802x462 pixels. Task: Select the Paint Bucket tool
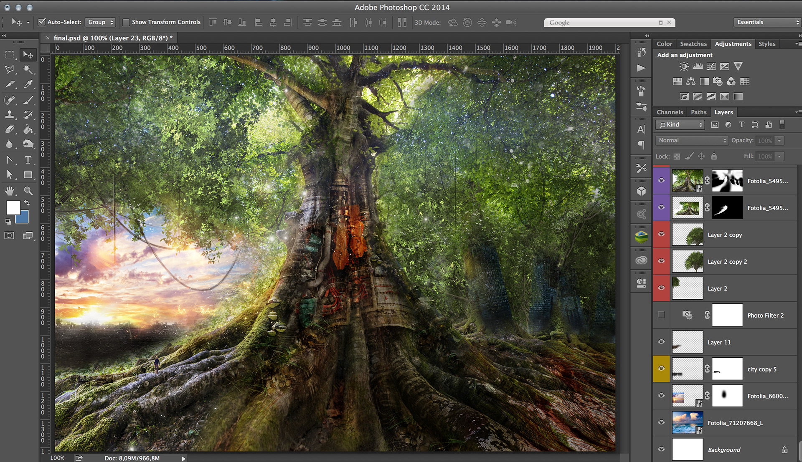pos(28,129)
